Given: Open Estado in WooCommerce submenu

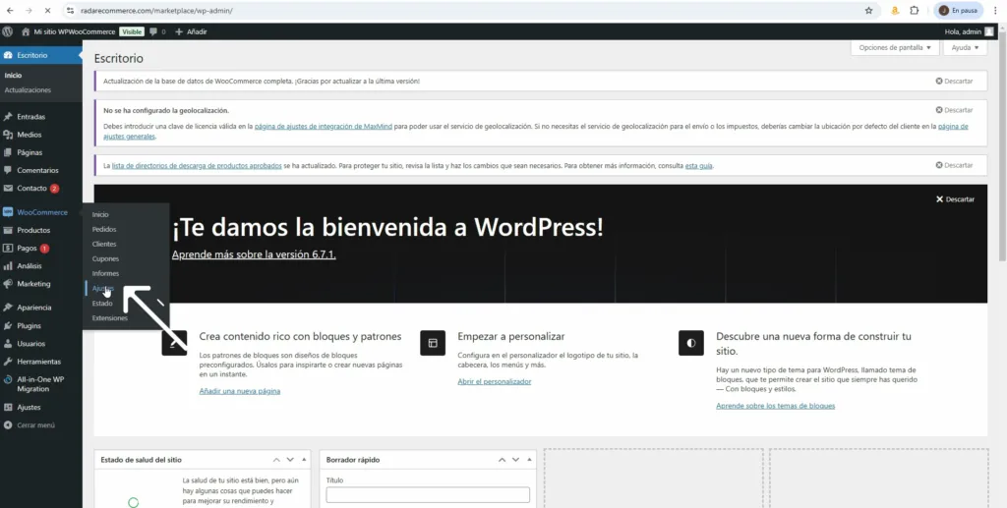Looking at the screenshot, I should tap(102, 304).
